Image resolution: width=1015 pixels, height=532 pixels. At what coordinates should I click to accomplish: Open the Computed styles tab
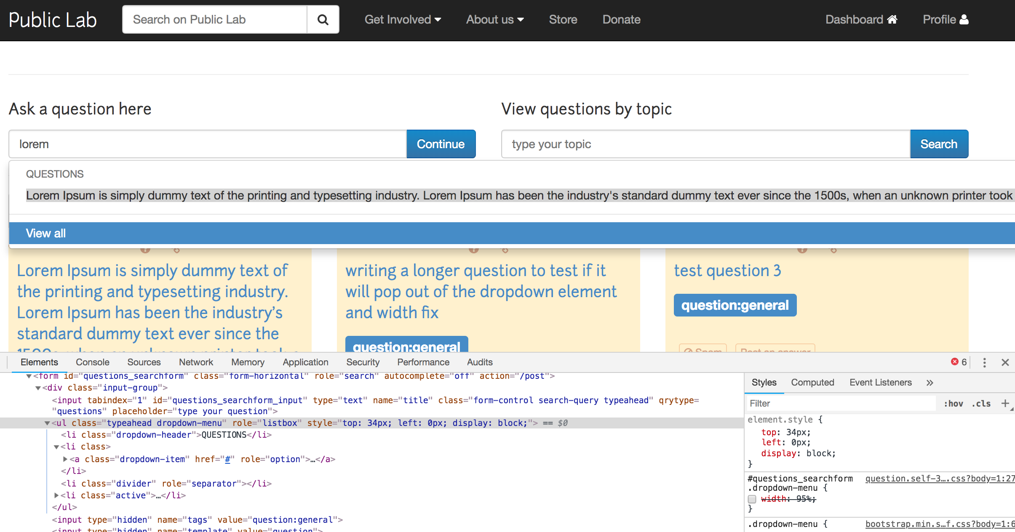point(812,382)
